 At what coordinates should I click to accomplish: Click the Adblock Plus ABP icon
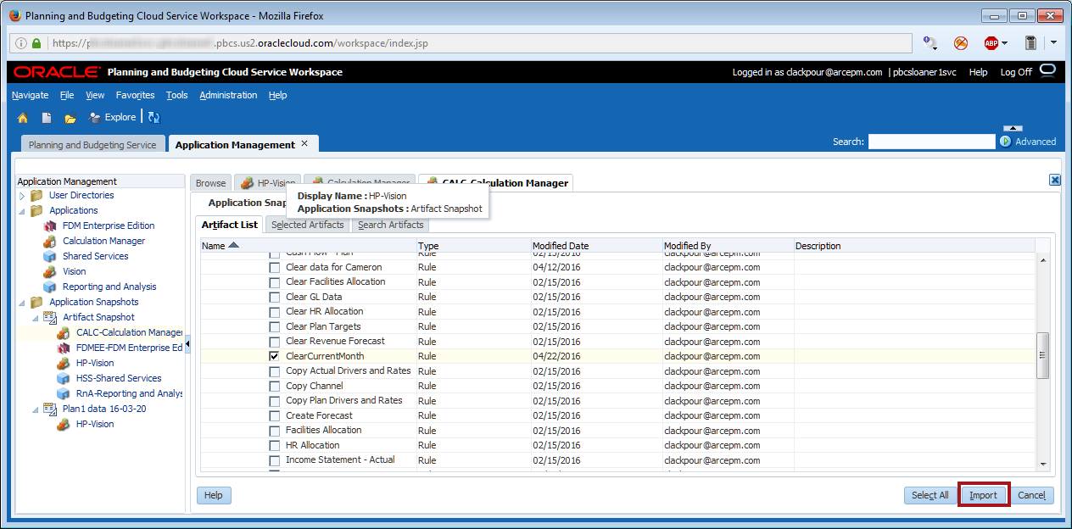pos(991,43)
